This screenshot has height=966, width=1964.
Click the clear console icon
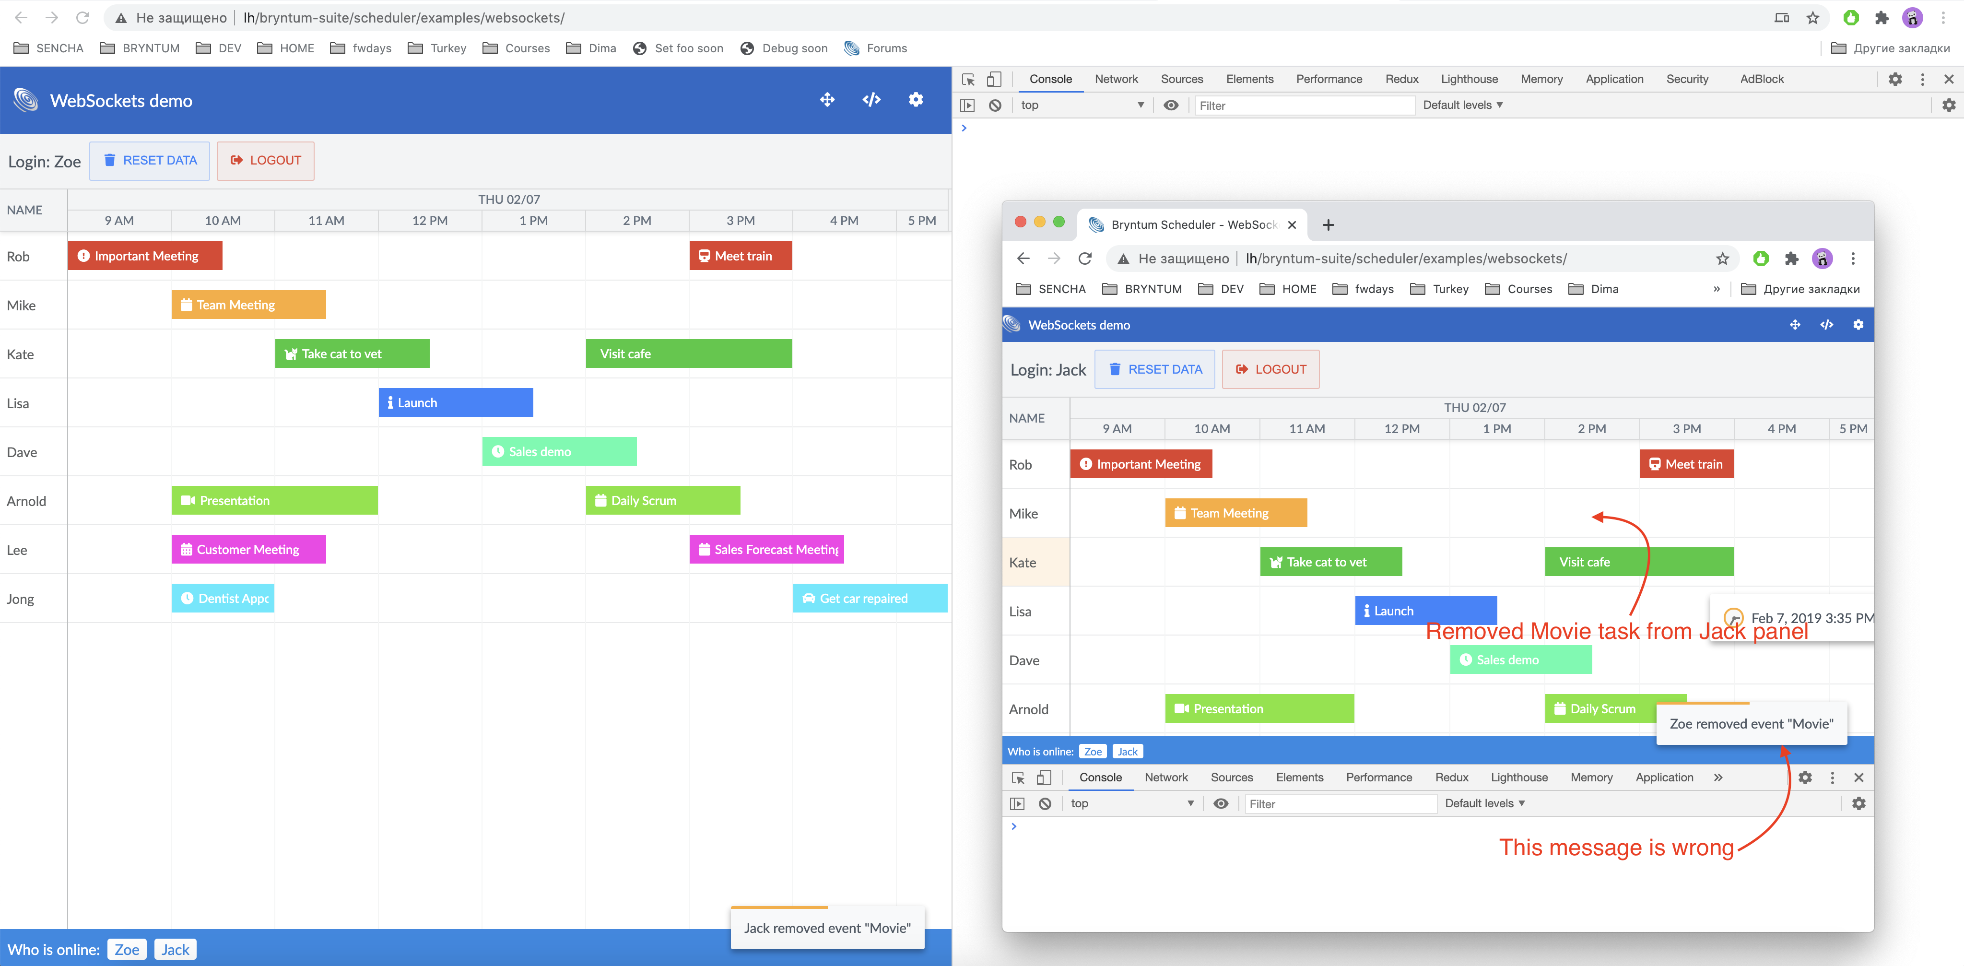pos(995,105)
